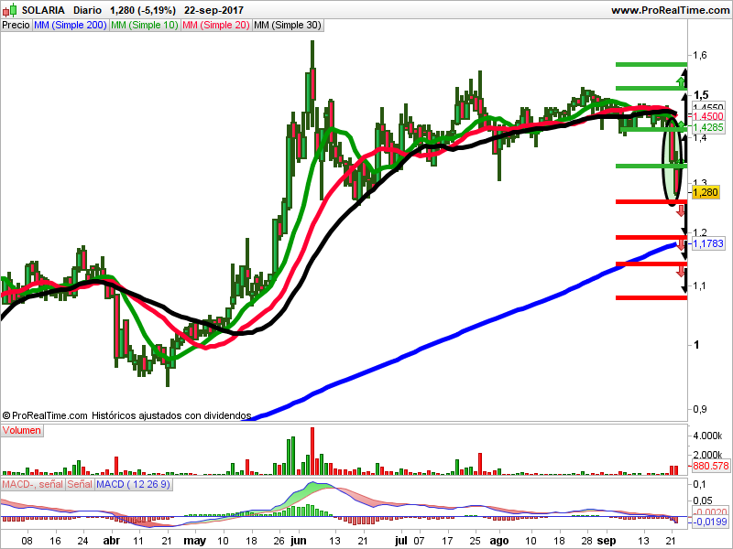Click the www.ProRealTime.com link in the header
The image size is (733, 549).
click(x=671, y=10)
